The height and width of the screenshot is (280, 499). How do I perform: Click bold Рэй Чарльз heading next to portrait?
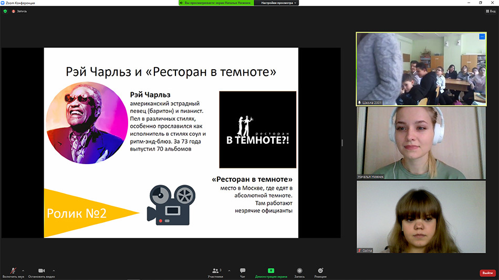150,95
